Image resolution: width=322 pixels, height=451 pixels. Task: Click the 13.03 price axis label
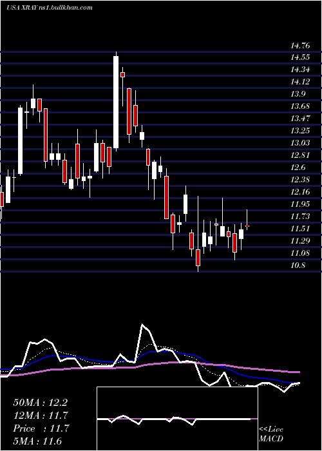300,143
